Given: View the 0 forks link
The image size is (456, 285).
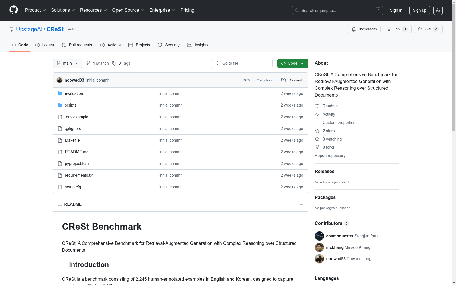Looking at the screenshot, I should [x=325, y=147].
